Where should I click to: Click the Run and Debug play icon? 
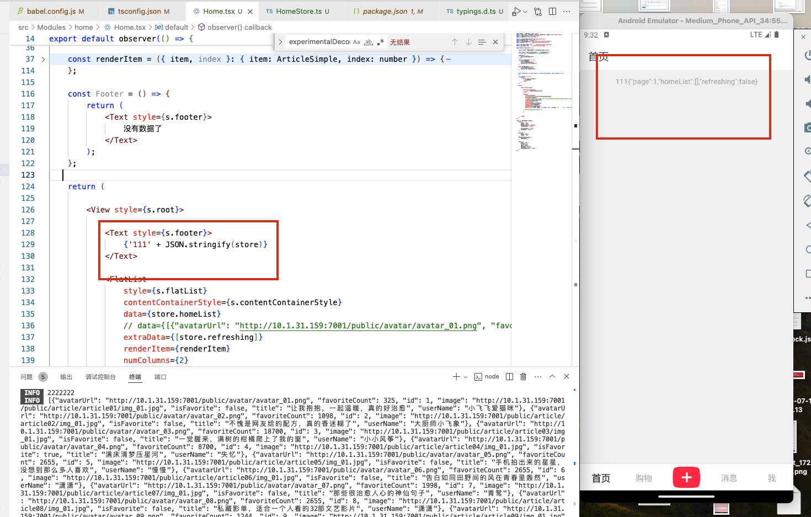[x=516, y=11]
